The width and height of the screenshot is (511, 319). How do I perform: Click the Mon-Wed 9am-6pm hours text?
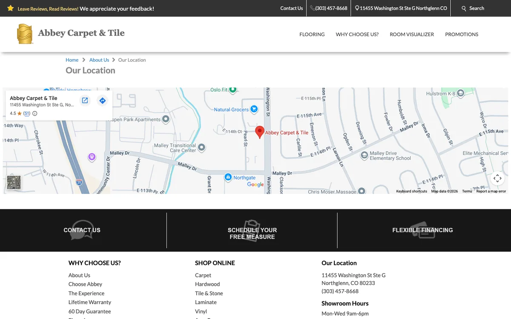pos(345,313)
